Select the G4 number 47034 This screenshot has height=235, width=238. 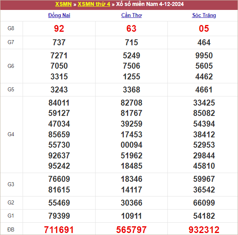[x=59, y=124]
